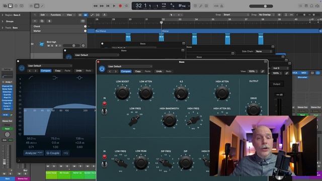The image size is (322, 181).
Task: Expand the Groups inspector section
Action: click(x=3, y=21)
